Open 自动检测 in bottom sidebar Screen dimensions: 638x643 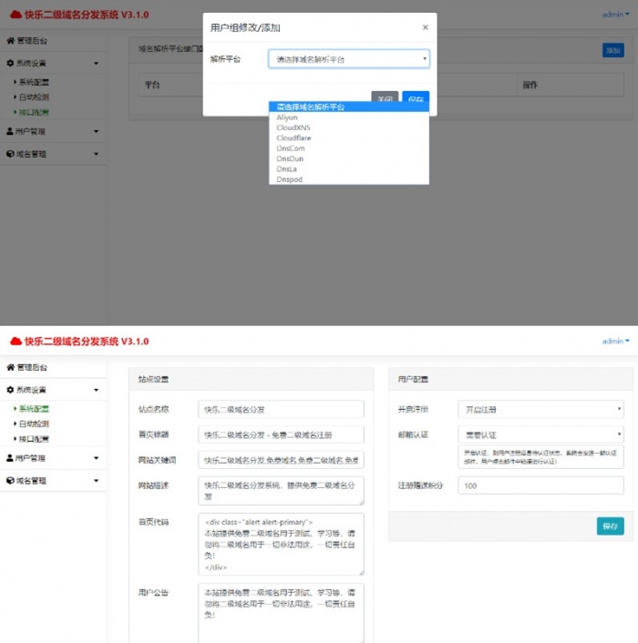[34, 424]
